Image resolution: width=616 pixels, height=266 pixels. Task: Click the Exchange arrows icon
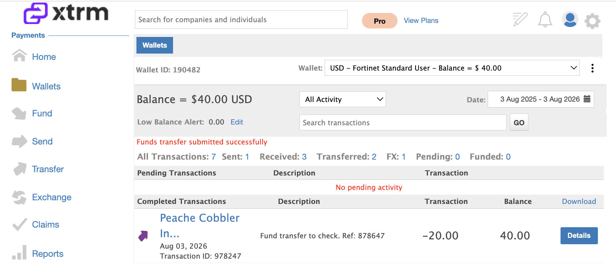19,197
